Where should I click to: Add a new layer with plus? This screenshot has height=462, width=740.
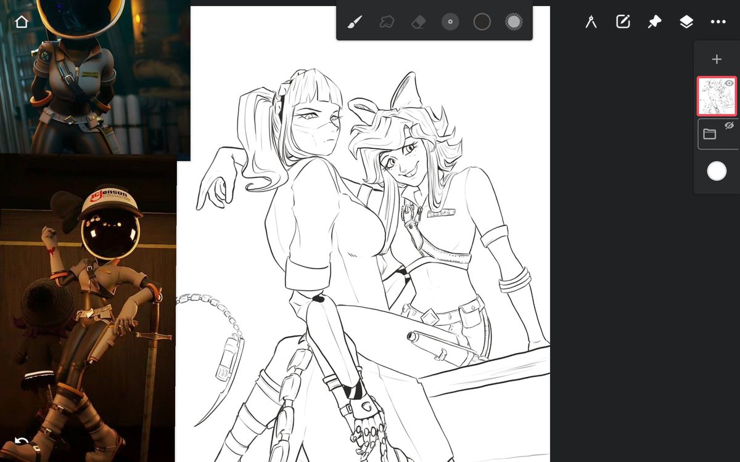click(717, 59)
